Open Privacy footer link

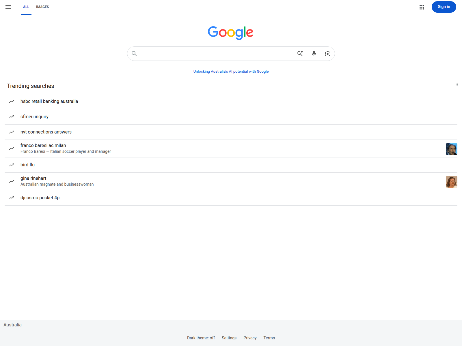[250, 338]
